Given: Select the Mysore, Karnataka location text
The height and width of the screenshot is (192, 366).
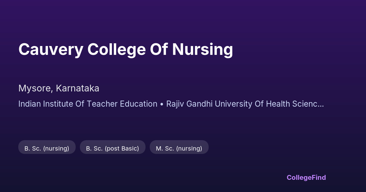Looking at the screenshot, I should coord(59,88).
